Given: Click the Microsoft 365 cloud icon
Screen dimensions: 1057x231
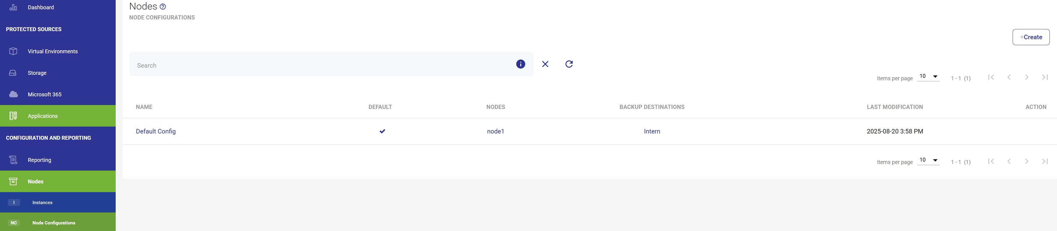Looking at the screenshot, I should tap(13, 94).
